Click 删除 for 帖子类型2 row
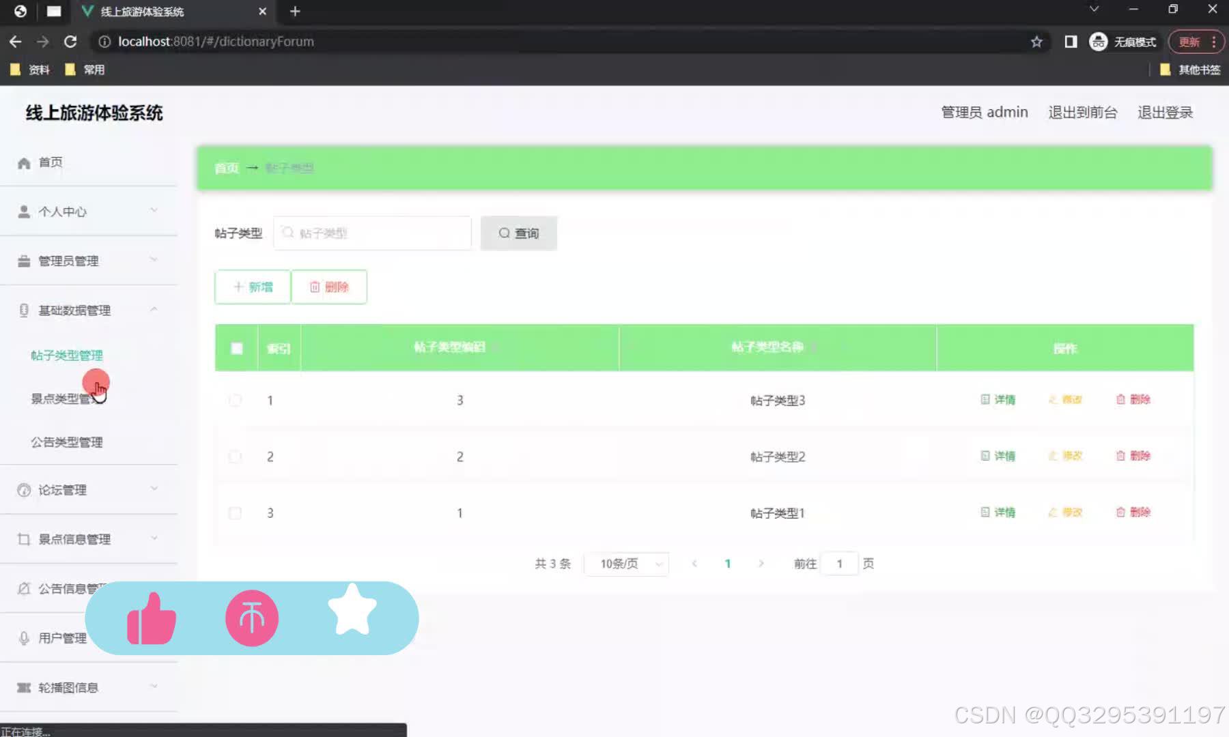Image resolution: width=1229 pixels, height=737 pixels. coord(1133,456)
